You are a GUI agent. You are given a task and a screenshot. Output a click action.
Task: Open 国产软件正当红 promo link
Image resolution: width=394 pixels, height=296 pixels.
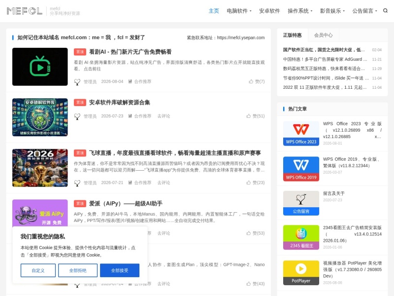click(324, 50)
